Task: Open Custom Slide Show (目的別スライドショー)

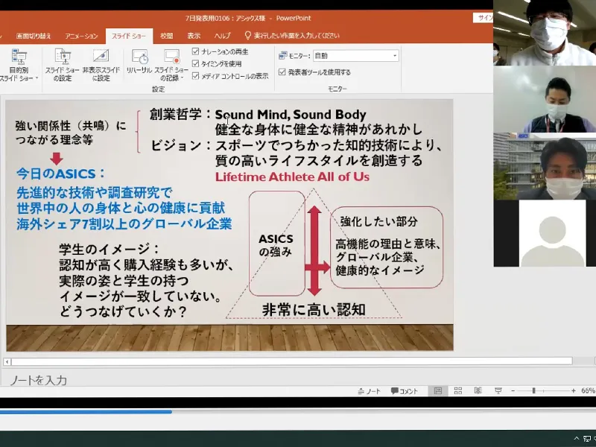Action: [19, 65]
